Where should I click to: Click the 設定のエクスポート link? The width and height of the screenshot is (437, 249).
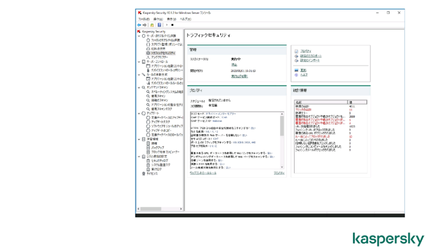(311, 56)
